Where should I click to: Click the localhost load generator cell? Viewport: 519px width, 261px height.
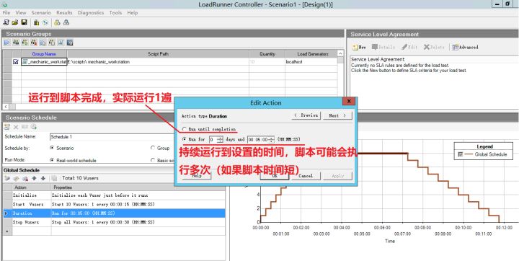pos(311,61)
